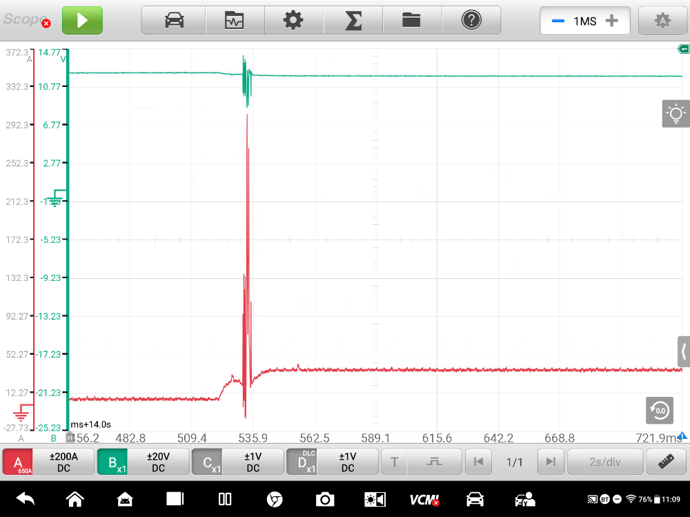Viewport: 690px width, 517px height.
Task: Open channel A ±200A DC range settings
Action: pyautogui.click(x=63, y=462)
